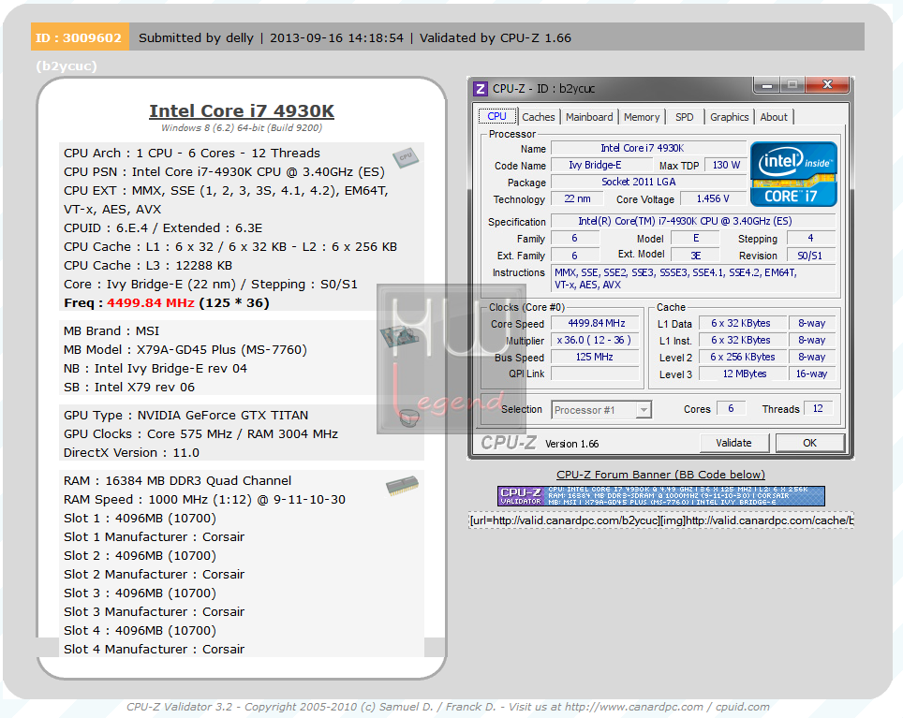
Task: Click the L1 Data 6 x 32 KBytes value
Action: click(x=742, y=323)
